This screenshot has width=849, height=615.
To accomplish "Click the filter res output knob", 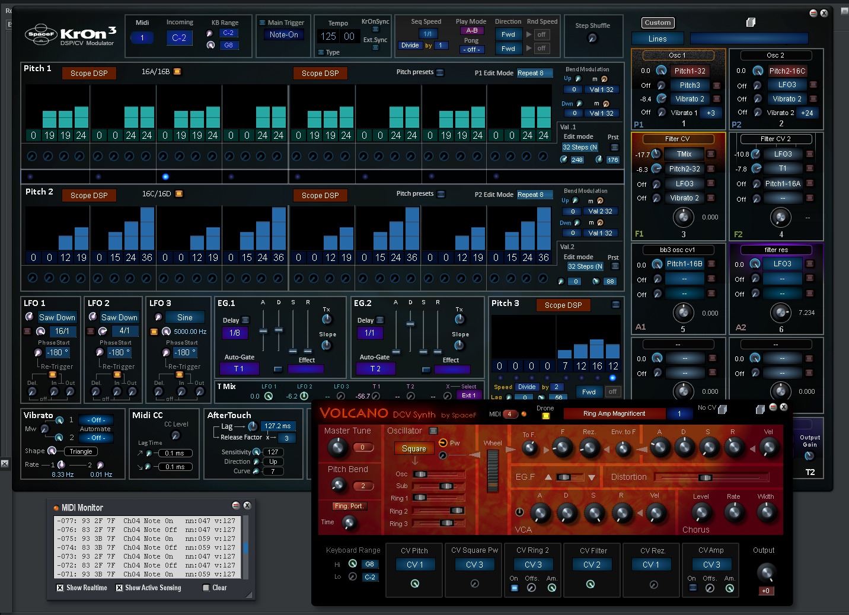I will (x=780, y=312).
